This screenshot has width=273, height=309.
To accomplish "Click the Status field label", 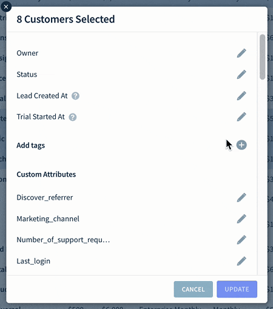I will point(27,75).
